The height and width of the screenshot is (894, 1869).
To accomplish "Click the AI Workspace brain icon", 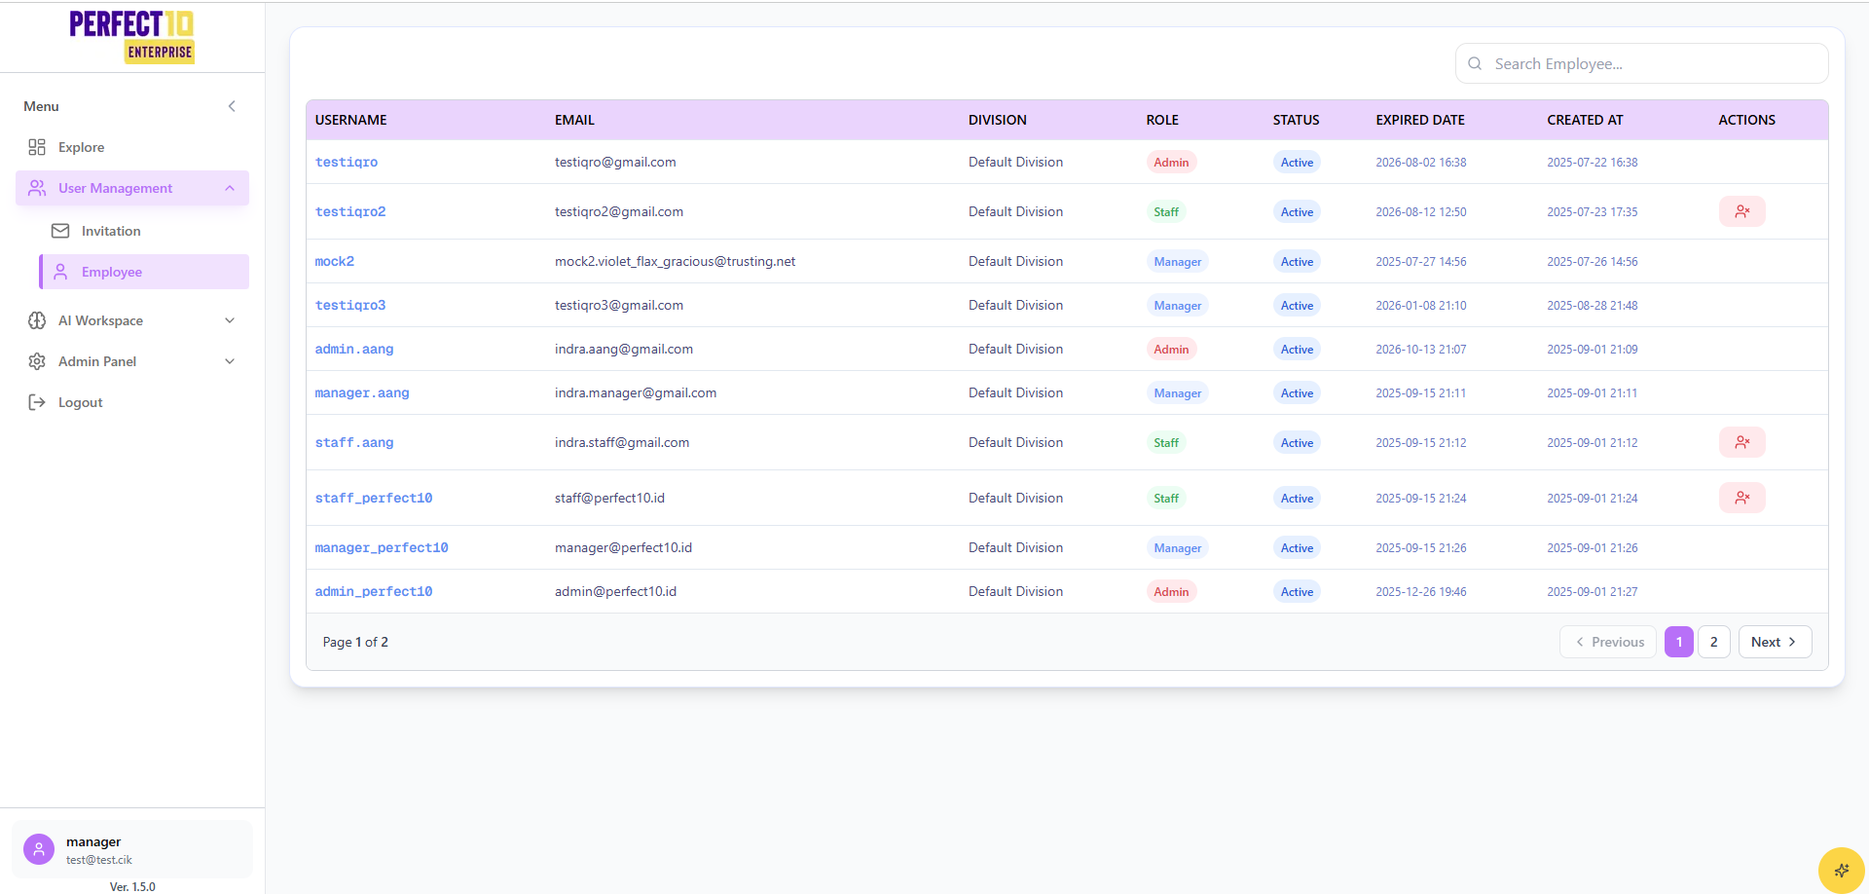I will [x=37, y=320].
